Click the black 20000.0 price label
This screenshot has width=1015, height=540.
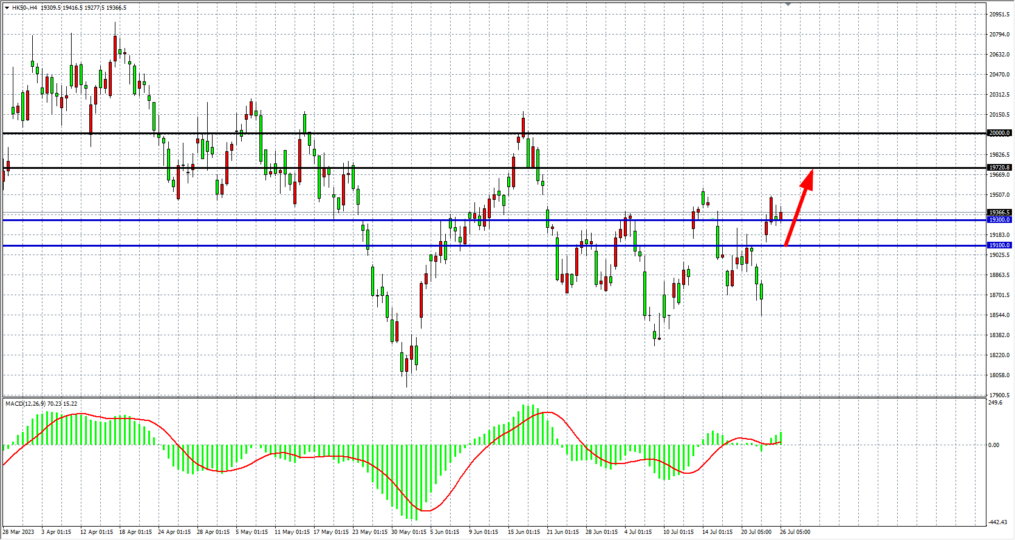point(999,133)
